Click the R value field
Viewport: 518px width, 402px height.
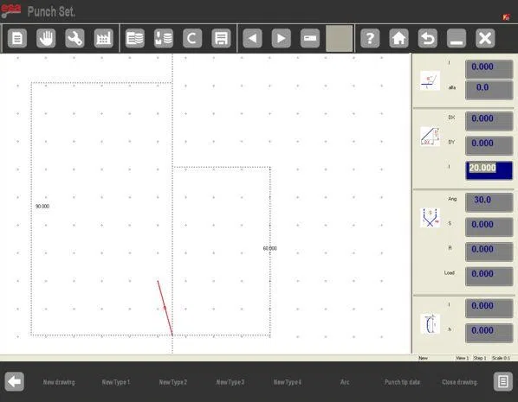coord(489,252)
